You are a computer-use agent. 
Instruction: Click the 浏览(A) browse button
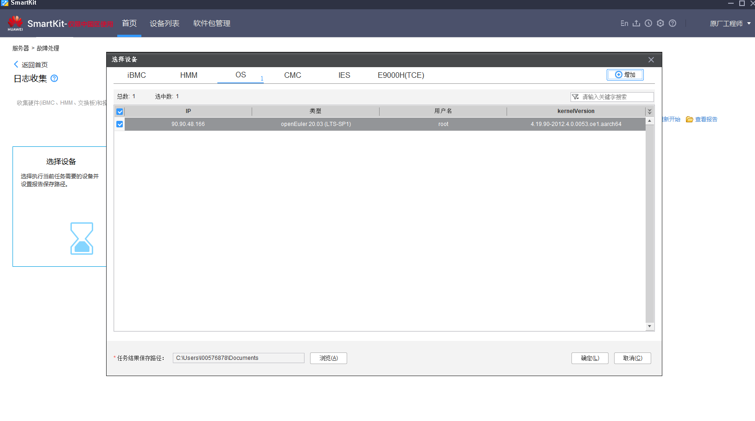(x=329, y=358)
